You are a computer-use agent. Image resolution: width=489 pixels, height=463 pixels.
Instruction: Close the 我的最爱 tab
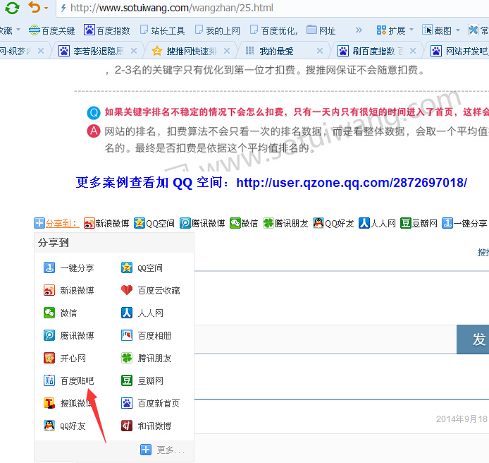320,51
